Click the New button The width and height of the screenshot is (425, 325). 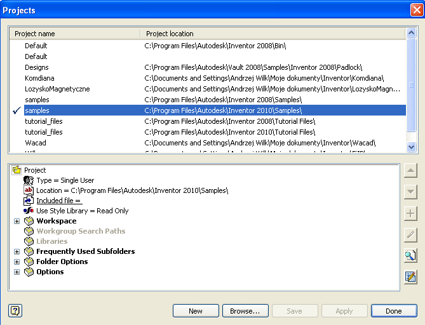pyautogui.click(x=196, y=311)
